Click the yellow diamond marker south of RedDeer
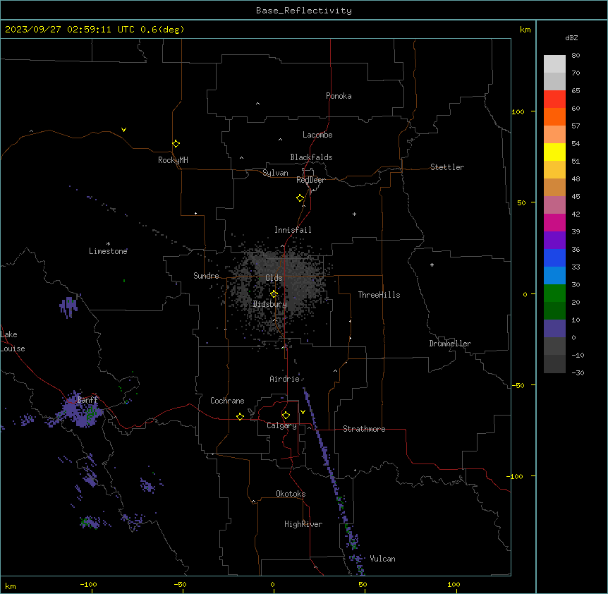The image size is (608, 594). pos(300,198)
